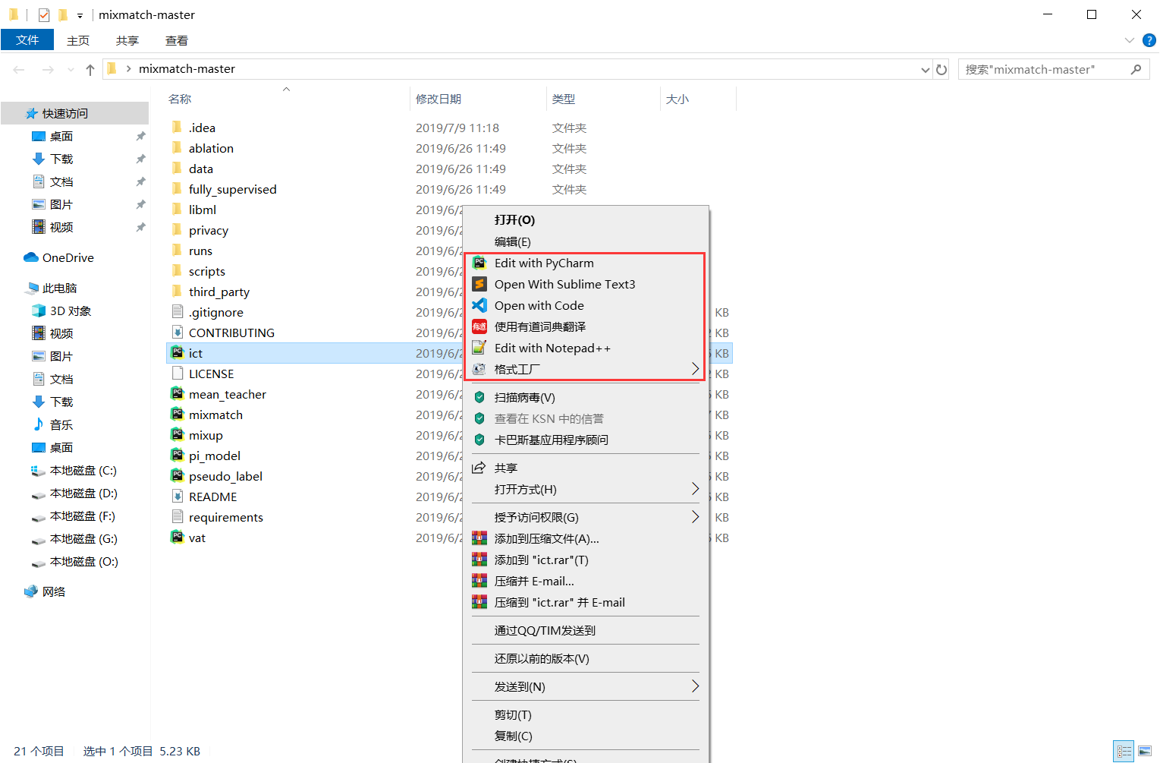This screenshot has height=763, width=1160.
Task: Click the help question mark icon
Action: (1149, 40)
